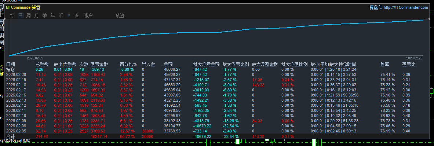This screenshot has width=434, height=146.
Task: Select the 2026.02.13 row date
Action: (17, 100)
